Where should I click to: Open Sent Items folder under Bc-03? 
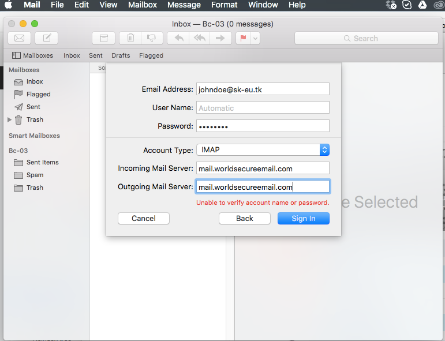pyautogui.click(x=43, y=162)
